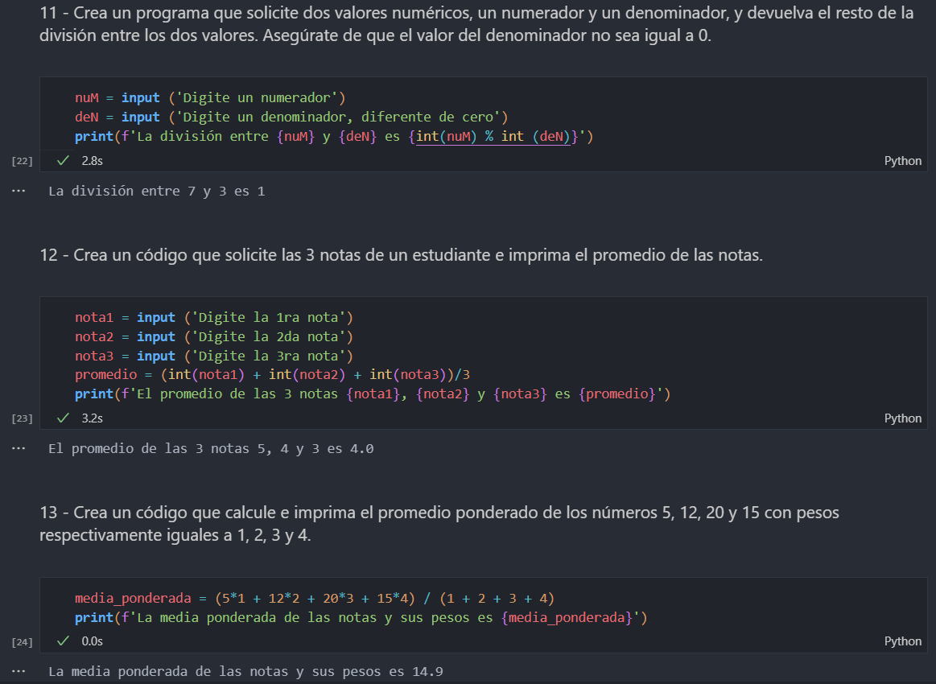
Task: Click the nota1 input code line
Action: pos(214,317)
